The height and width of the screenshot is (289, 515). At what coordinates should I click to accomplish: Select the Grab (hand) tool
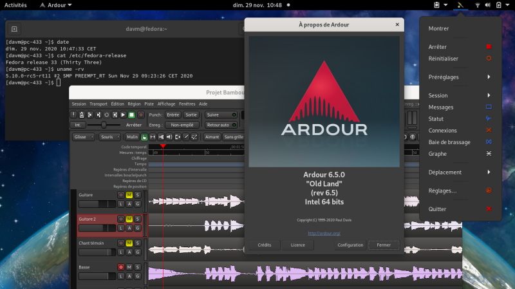tap(145, 136)
